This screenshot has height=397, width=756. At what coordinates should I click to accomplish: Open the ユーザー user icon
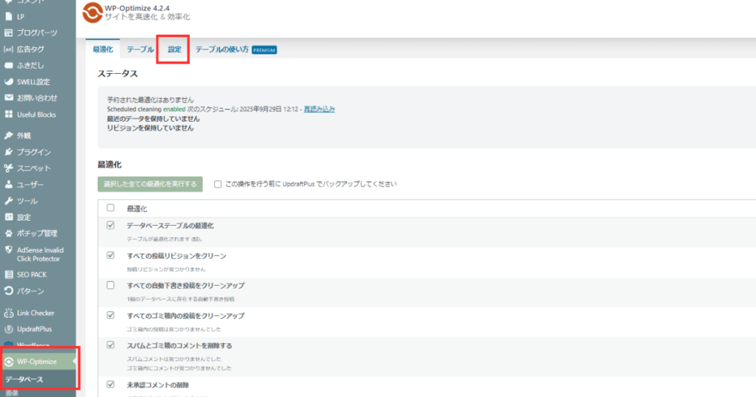(9, 184)
